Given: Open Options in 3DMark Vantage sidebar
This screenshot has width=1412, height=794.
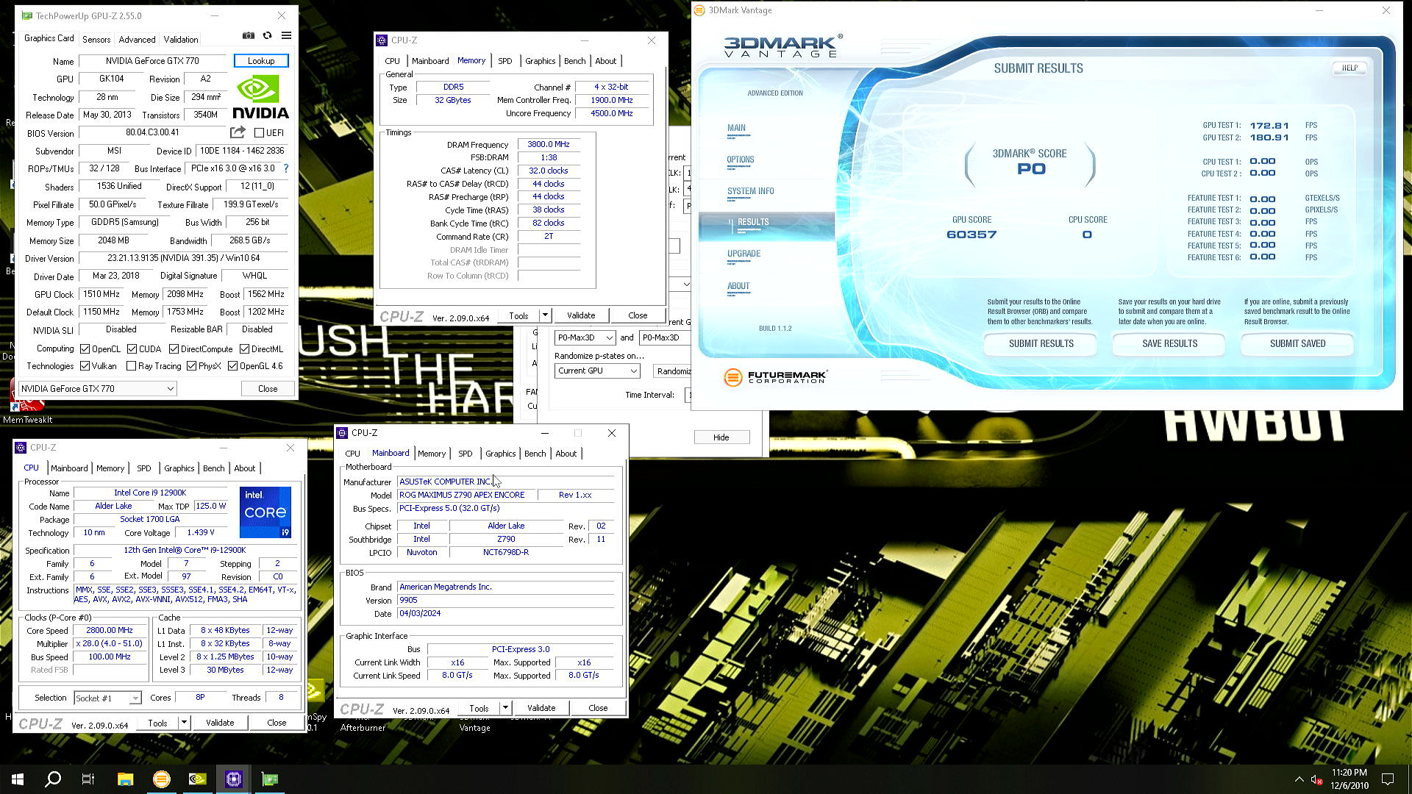Looking at the screenshot, I should [x=740, y=160].
